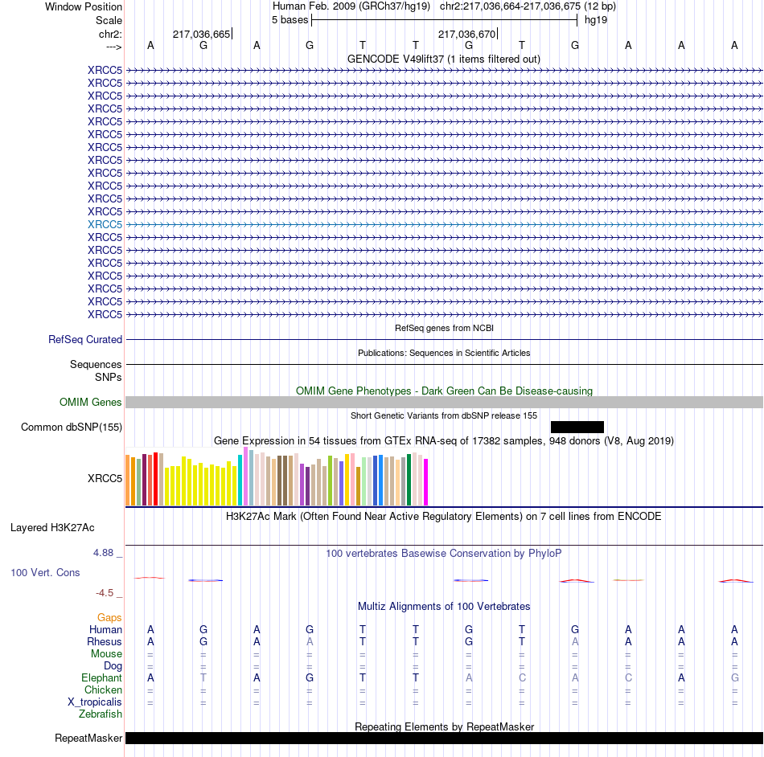Click the sequence direction arrow '--->'
This screenshot has width=764, height=757.
(114, 47)
